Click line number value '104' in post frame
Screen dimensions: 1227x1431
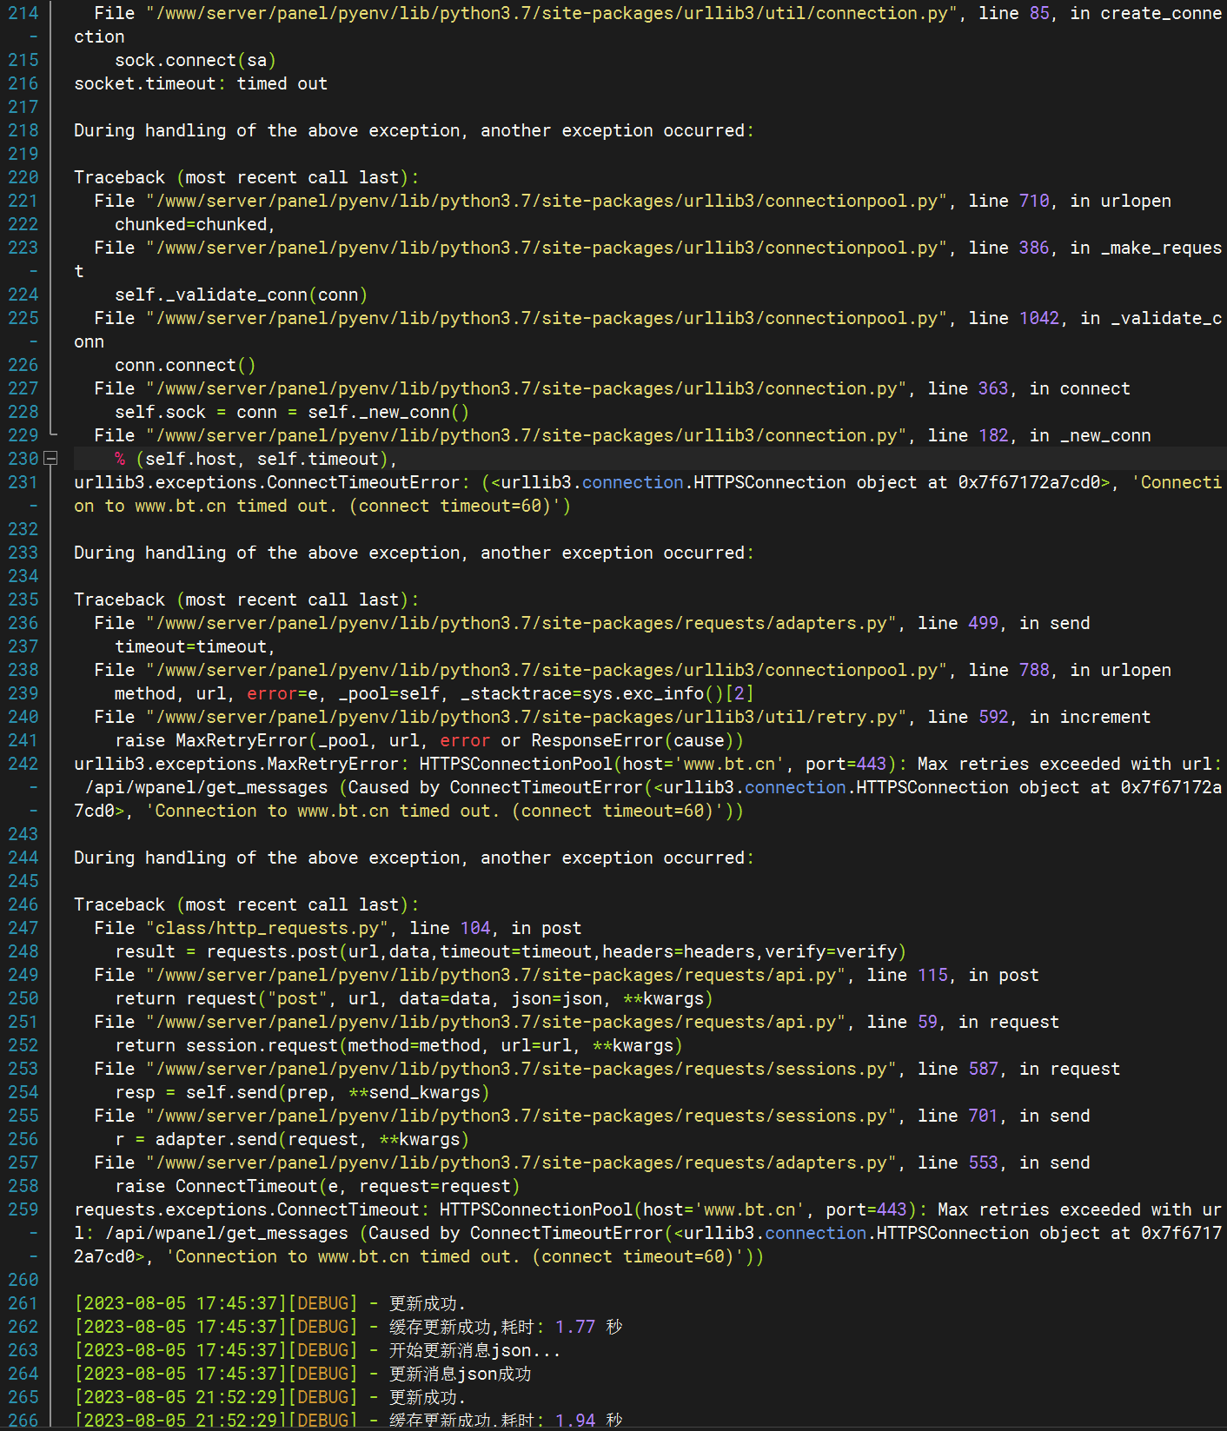(475, 928)
